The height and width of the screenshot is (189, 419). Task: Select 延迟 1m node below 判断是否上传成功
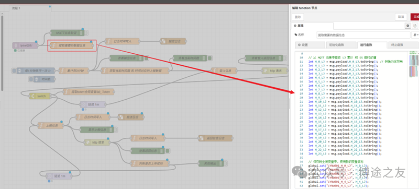coord(59,176)
